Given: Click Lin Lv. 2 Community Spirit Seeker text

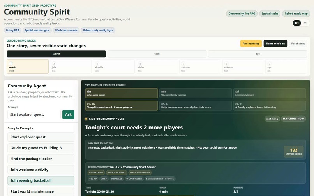Looking at the screenshot, I should 133,167.
